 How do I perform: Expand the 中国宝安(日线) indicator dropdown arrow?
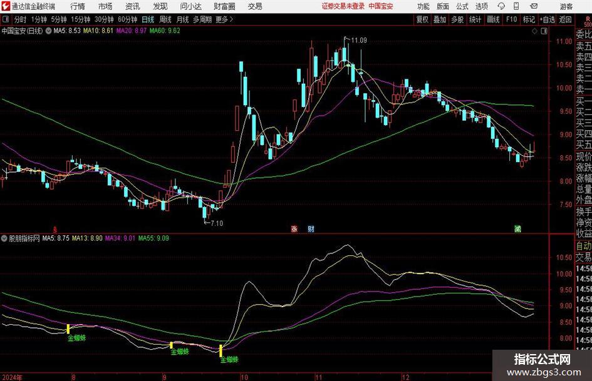tap(49, 31)
